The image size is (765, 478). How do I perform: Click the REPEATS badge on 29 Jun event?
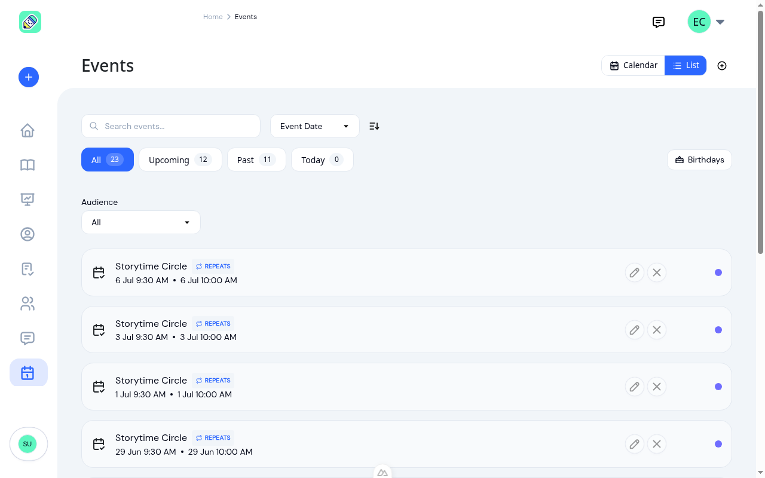point(213,438)
